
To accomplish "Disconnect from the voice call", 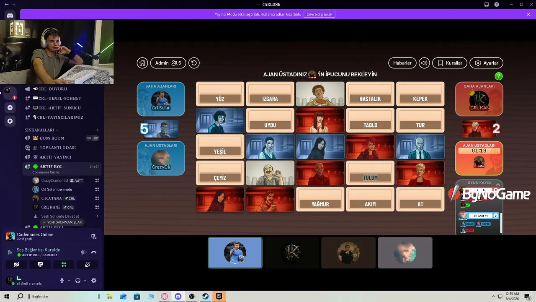I will coord(94,252).
